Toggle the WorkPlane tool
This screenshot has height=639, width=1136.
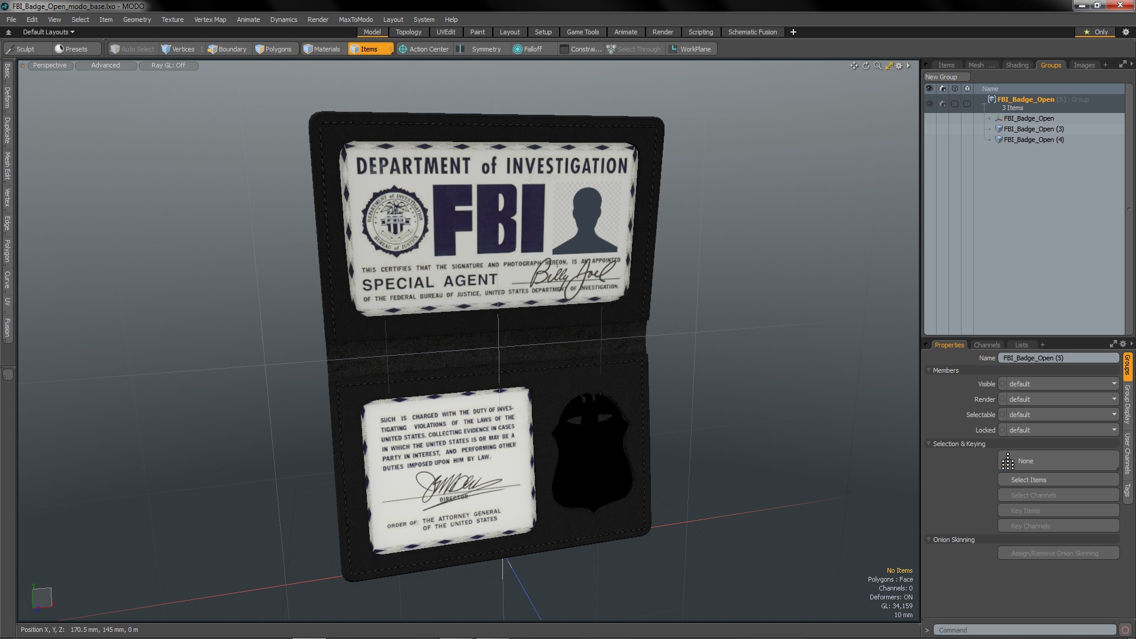click(691, 49)
